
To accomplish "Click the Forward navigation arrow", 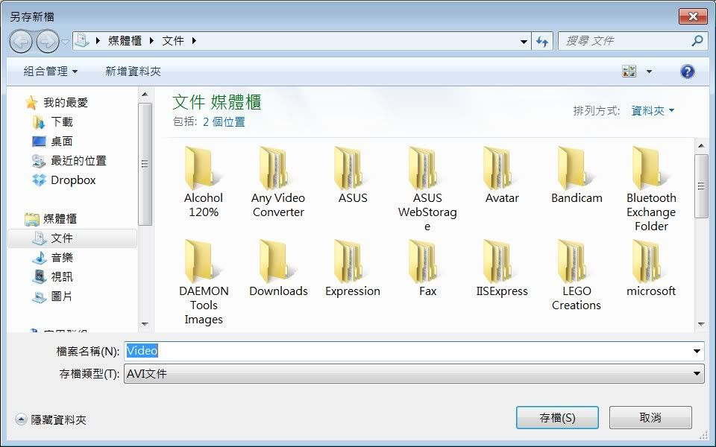I will pos(48,42).
